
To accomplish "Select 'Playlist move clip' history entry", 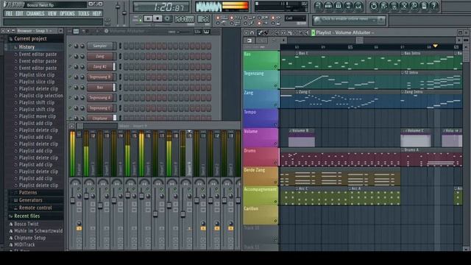I will tap(38, 116).
